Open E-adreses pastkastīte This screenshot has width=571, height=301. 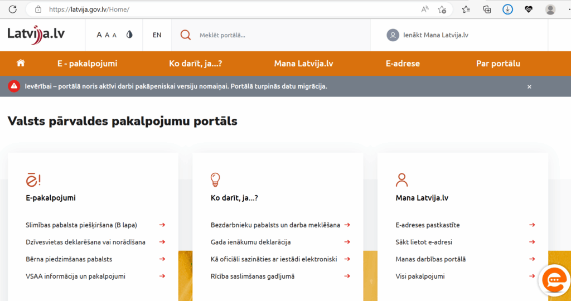point(428,225)
